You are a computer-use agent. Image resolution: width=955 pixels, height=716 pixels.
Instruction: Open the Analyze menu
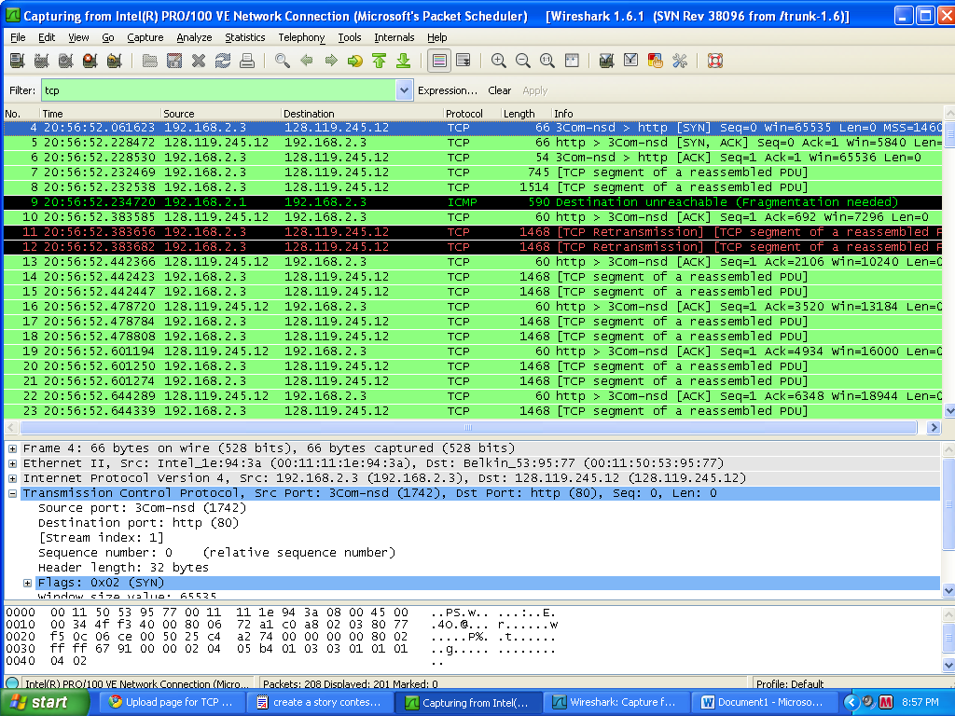pos(194,37)
